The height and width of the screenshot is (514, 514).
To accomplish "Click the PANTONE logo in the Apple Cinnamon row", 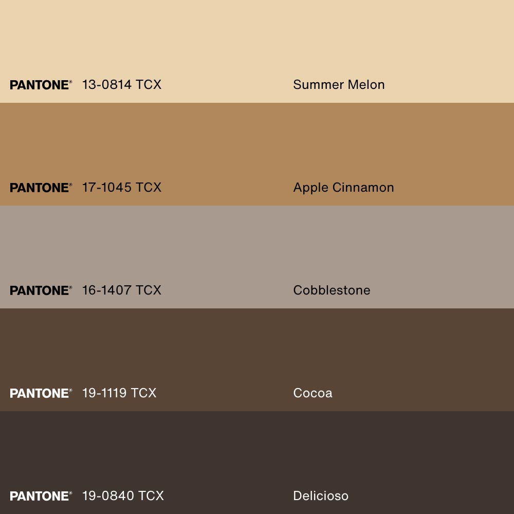I will click(x=41, y=188).
